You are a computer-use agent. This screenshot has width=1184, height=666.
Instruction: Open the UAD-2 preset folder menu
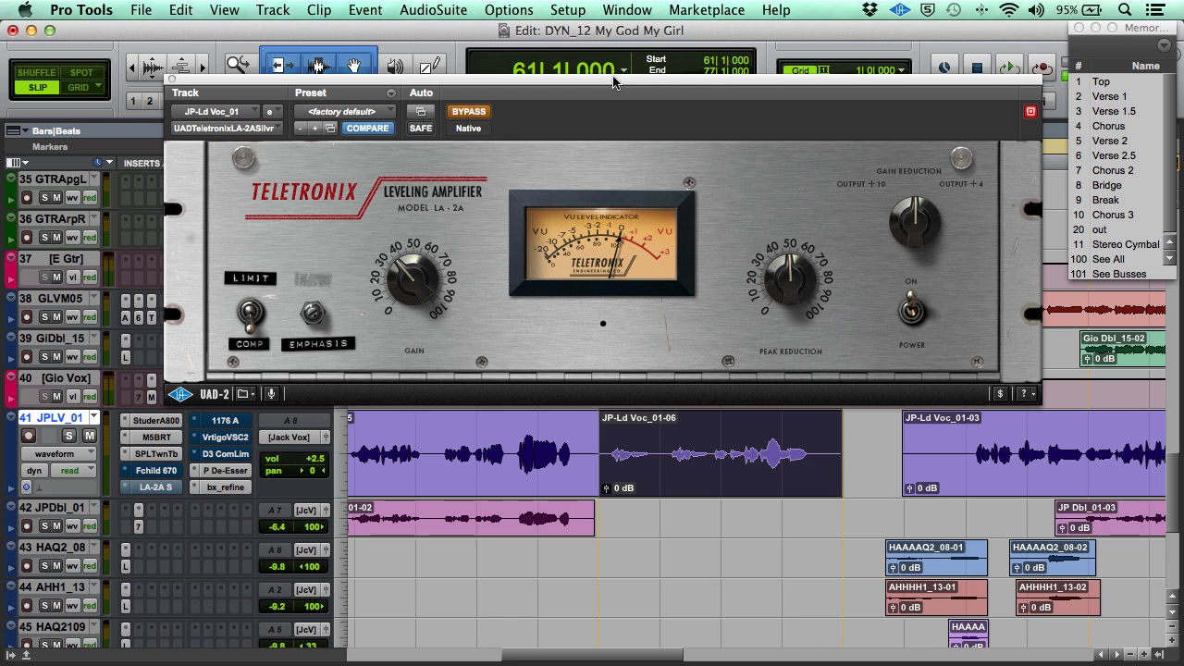pos(245,394)
